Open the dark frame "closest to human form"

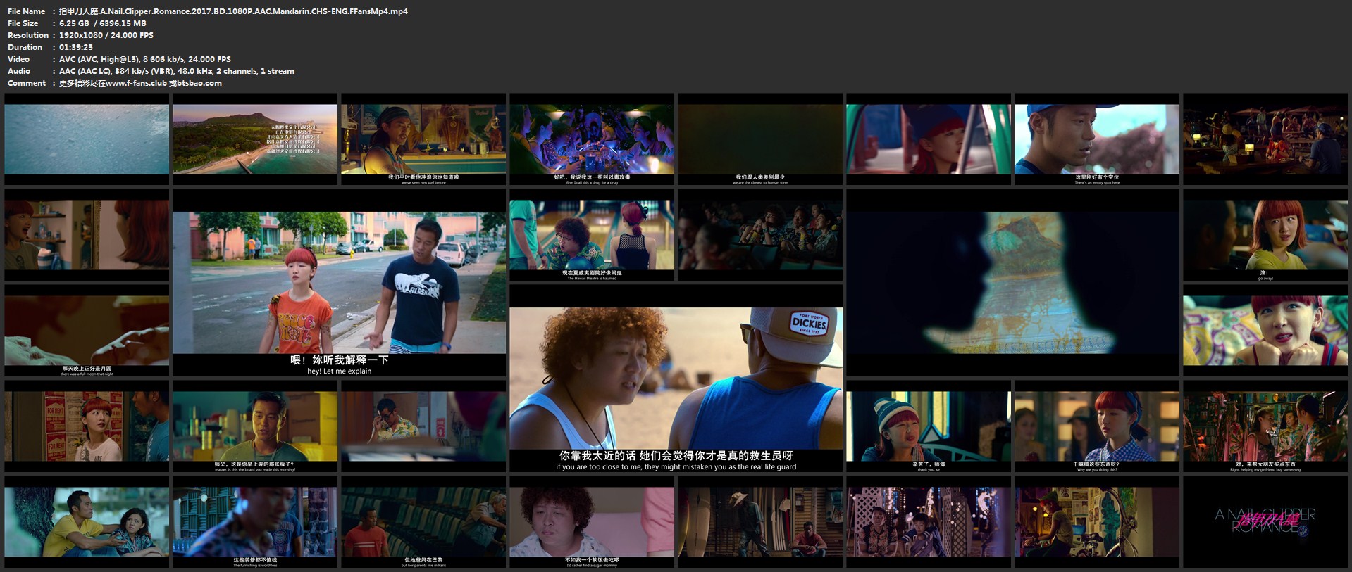click(760, 139)
